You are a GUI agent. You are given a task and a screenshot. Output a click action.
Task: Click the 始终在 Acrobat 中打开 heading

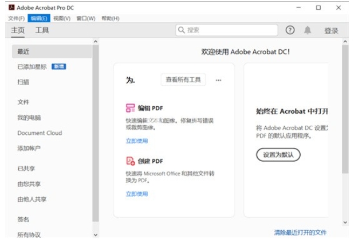tap(292, 111)
